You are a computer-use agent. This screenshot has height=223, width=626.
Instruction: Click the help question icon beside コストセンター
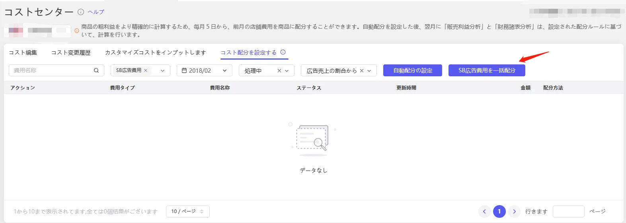pos(81,12)
